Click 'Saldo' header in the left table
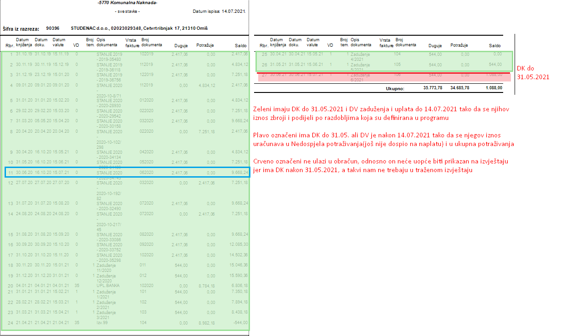 241,46
